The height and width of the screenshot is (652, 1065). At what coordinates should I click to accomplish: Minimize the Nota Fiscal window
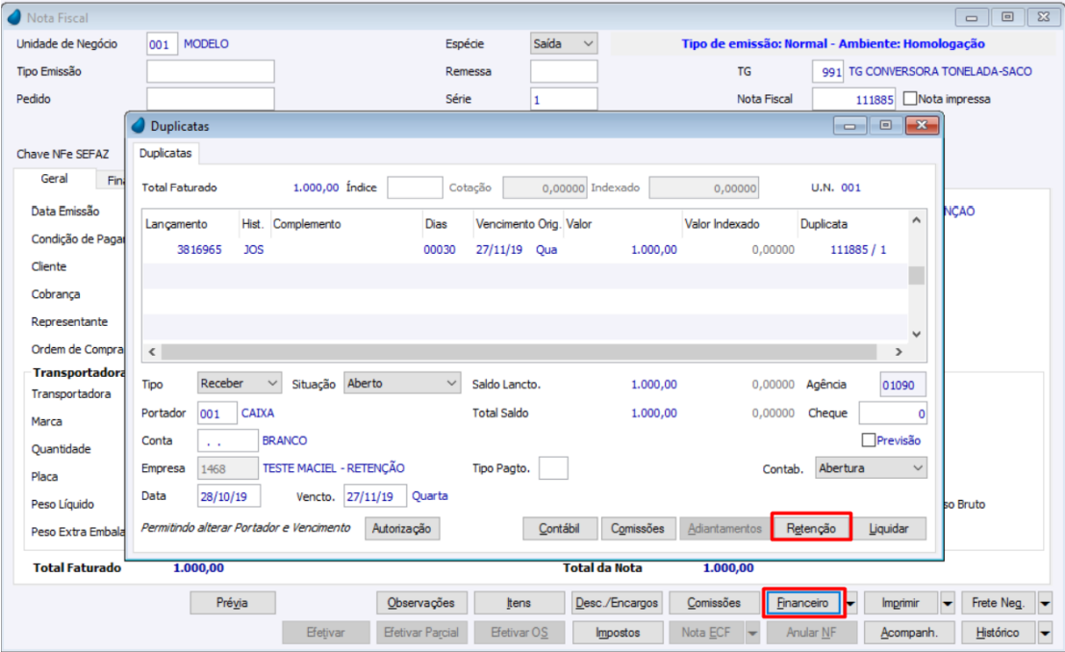[x=972, y=17]
